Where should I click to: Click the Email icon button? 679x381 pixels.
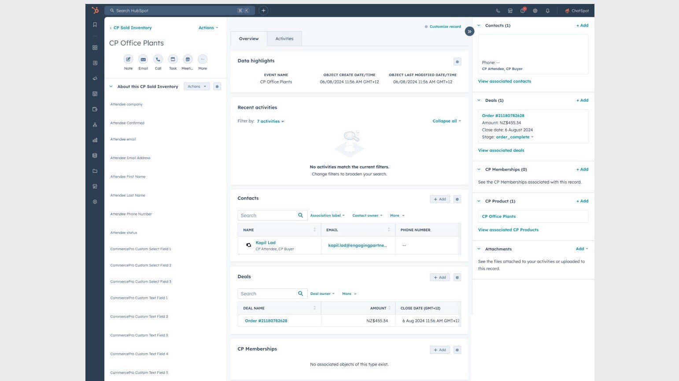143,59
